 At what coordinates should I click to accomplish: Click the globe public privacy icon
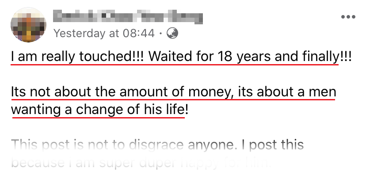(x=172, y=33)
